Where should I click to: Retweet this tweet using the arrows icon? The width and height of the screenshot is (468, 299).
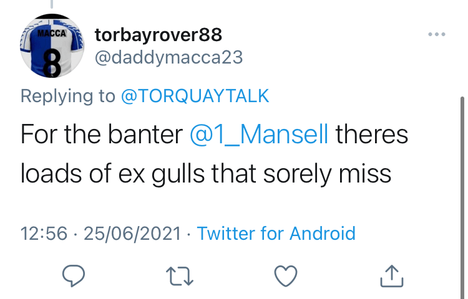[x=179, y=273]
